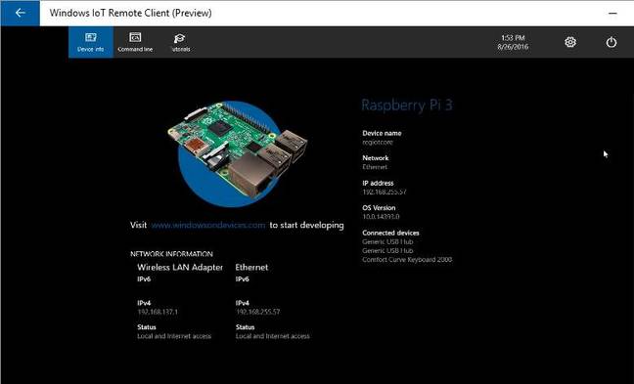Click the Connected devices label

pos(390,233)
